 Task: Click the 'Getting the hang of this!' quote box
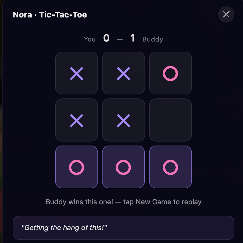123,228
